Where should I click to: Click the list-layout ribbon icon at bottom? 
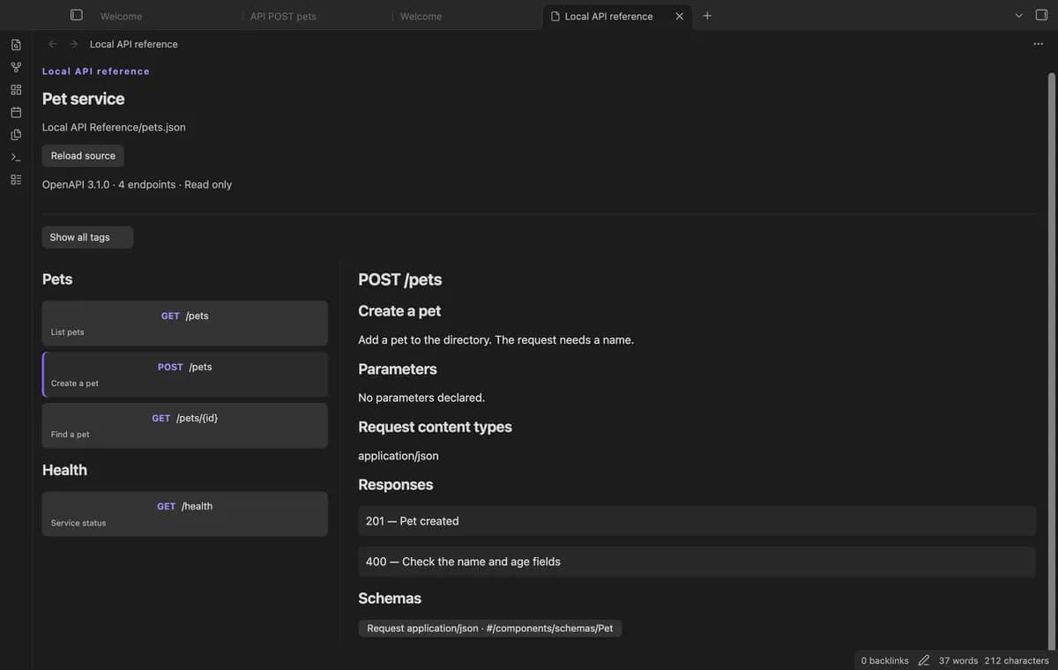[16, 180]
